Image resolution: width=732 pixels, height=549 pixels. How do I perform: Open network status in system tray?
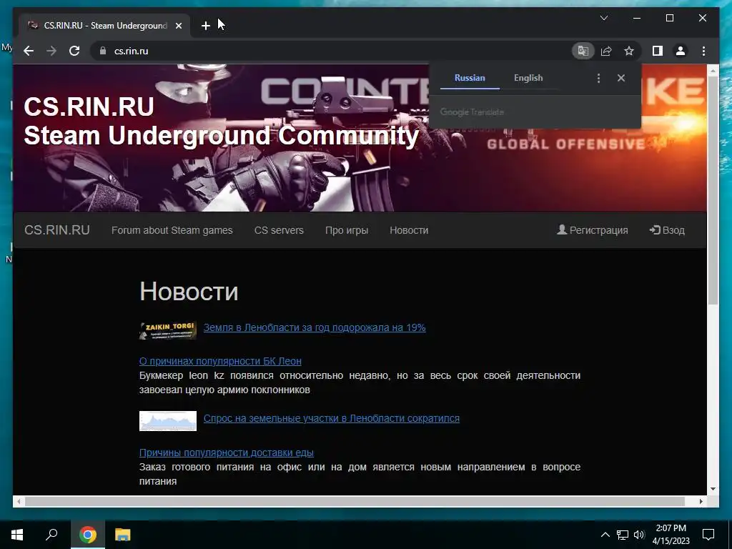(623, 535)
